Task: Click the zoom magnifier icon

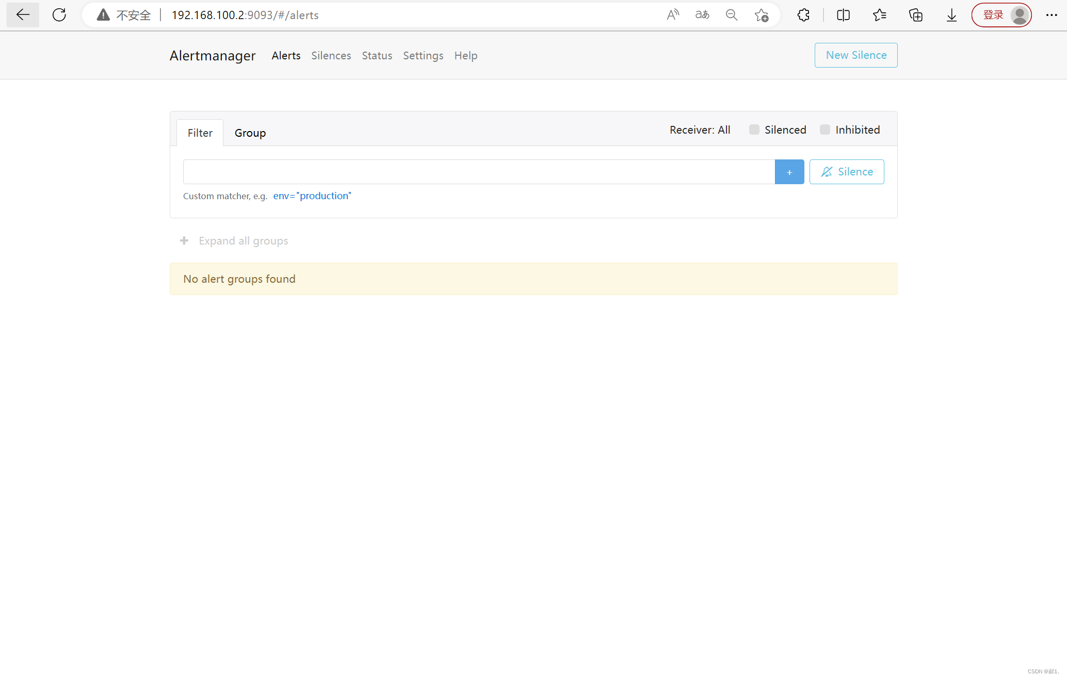Action: point(731,15)
